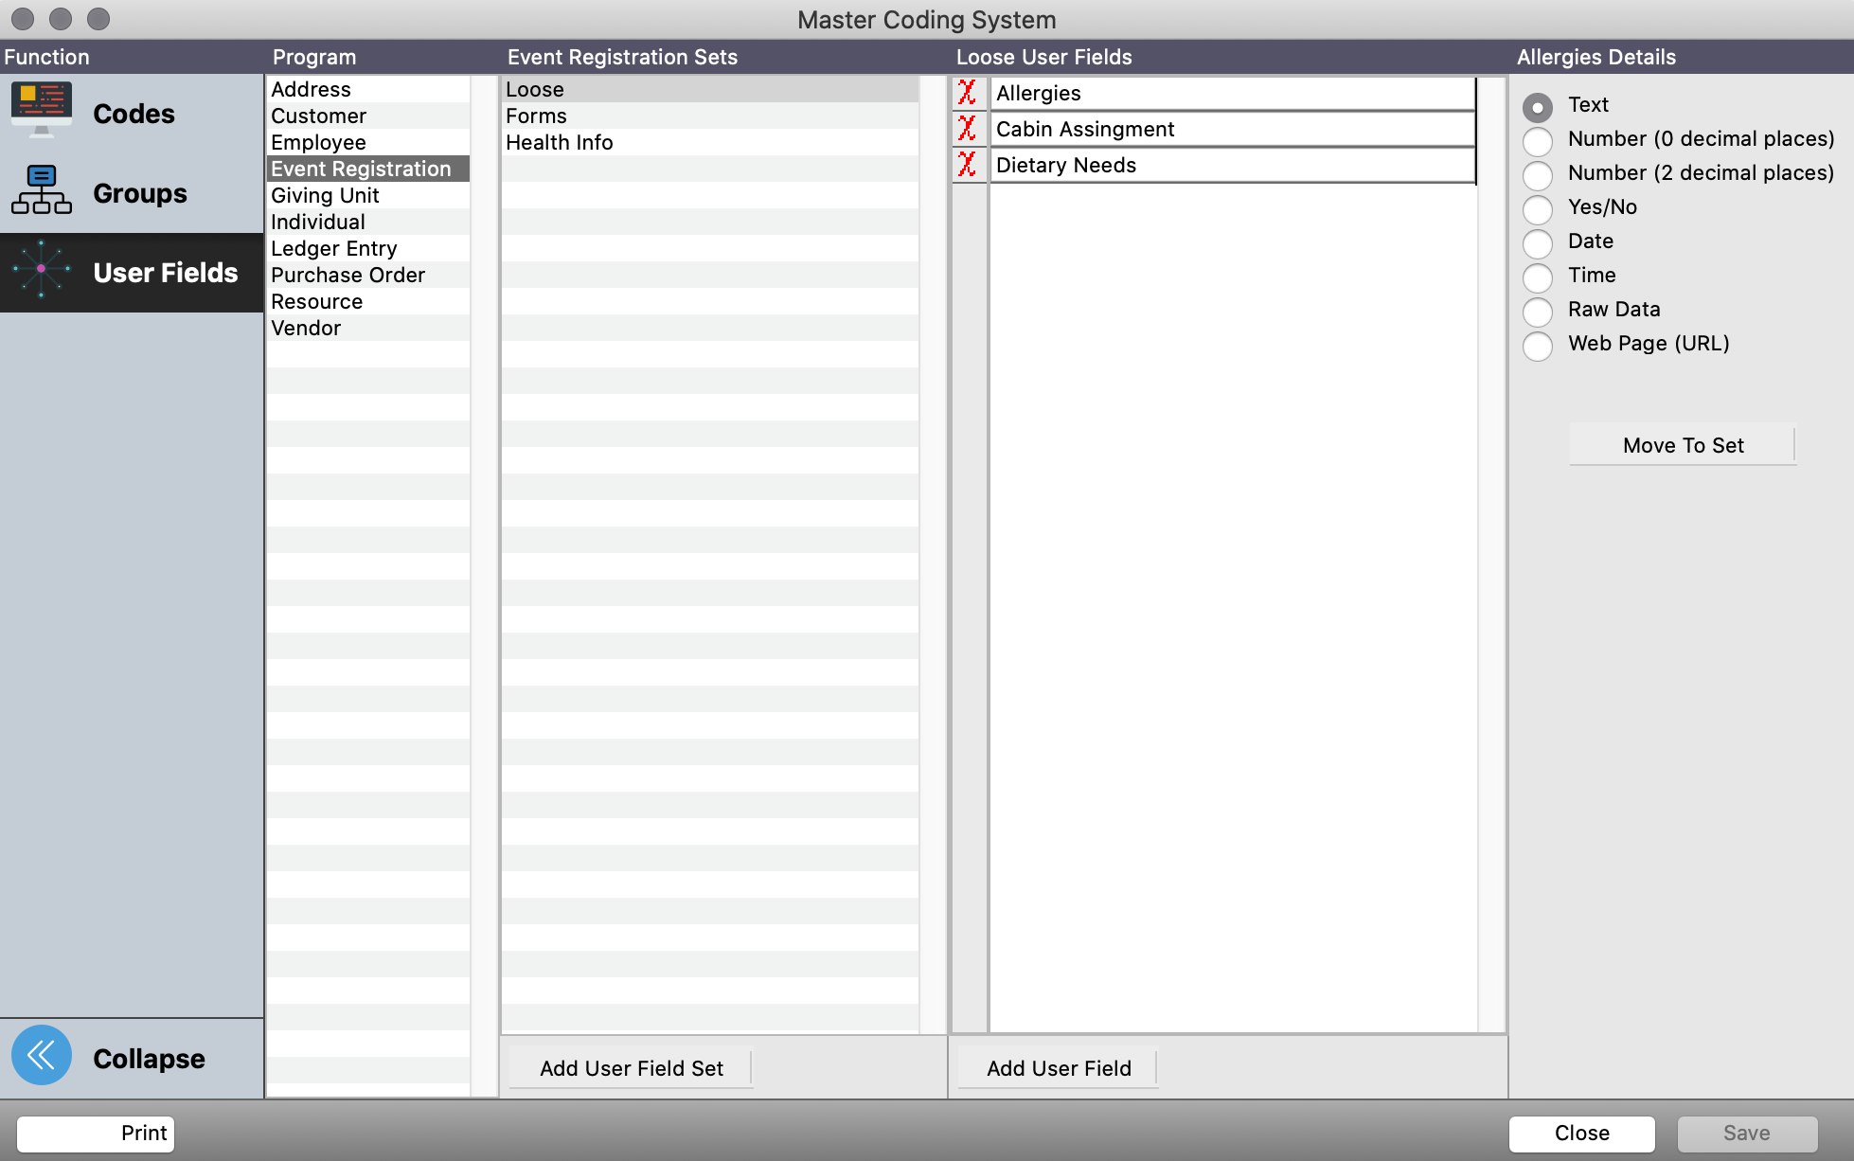This screenshot has height=1161, width=1854.
Task: Select the Yes/No radio option
Action: (x=1538, y=209)
